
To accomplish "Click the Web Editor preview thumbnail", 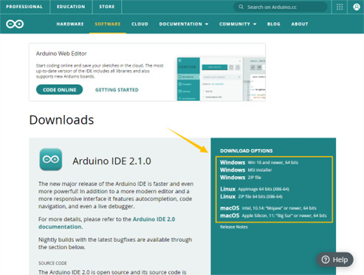I will point(221,79).
